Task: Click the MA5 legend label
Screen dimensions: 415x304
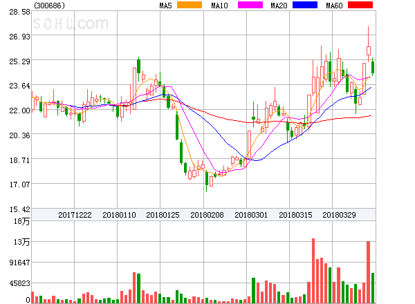Action: point(166,6)
